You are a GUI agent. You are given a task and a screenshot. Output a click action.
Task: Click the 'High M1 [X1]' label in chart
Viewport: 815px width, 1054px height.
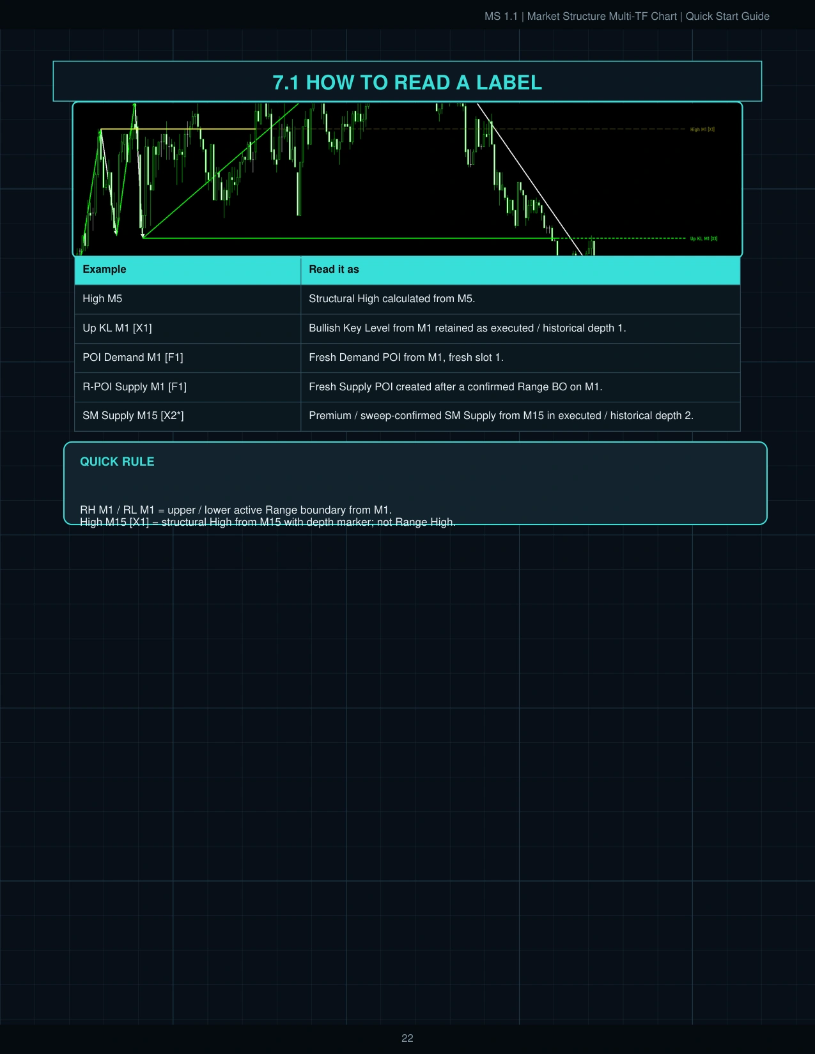(x=702, y=130)
